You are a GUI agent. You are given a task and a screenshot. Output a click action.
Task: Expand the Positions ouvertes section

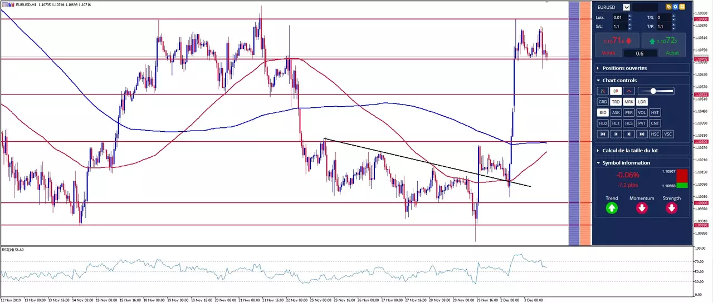coord(642,68)
